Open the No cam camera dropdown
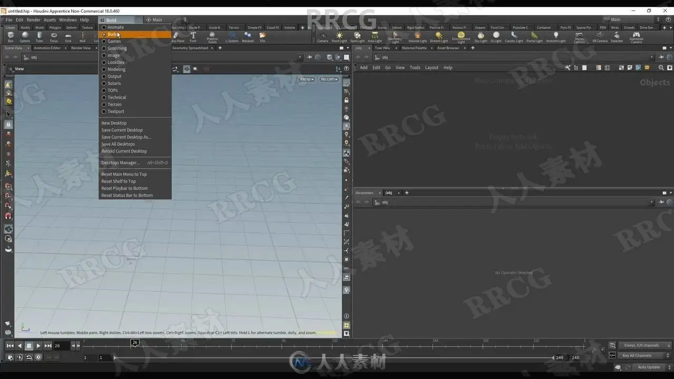 329,79
